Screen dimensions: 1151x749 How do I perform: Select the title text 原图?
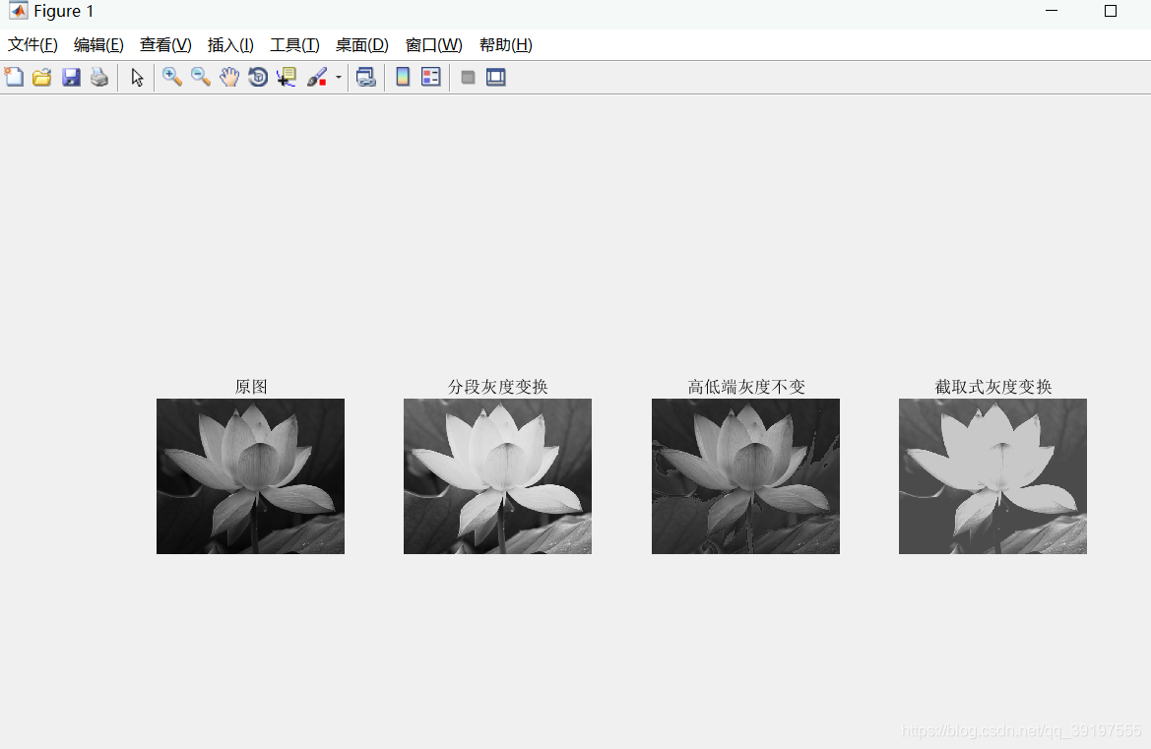(x=251, y=387)
